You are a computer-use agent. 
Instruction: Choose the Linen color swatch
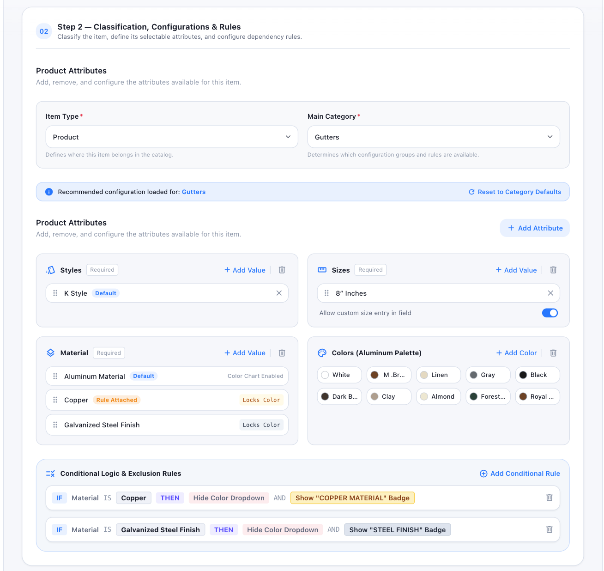[x=439, y=375]
